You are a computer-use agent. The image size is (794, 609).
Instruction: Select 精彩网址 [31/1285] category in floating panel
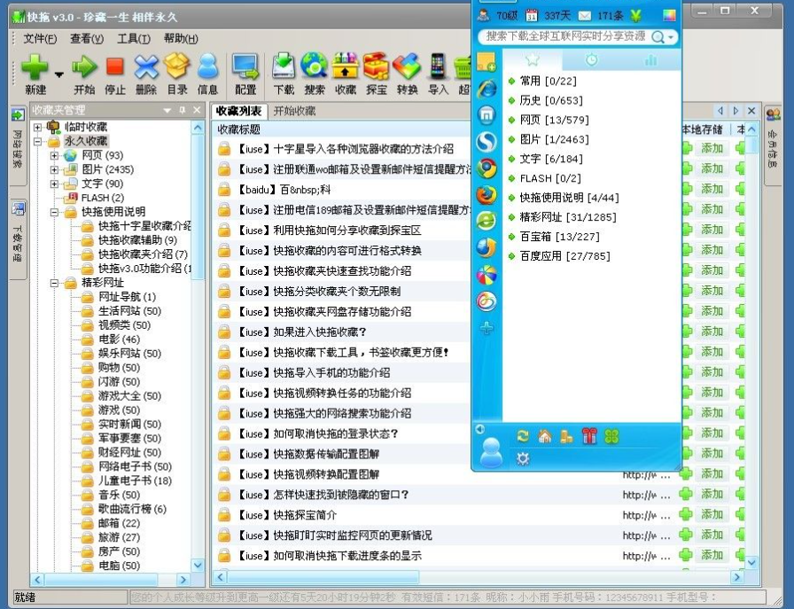point(568,217)
